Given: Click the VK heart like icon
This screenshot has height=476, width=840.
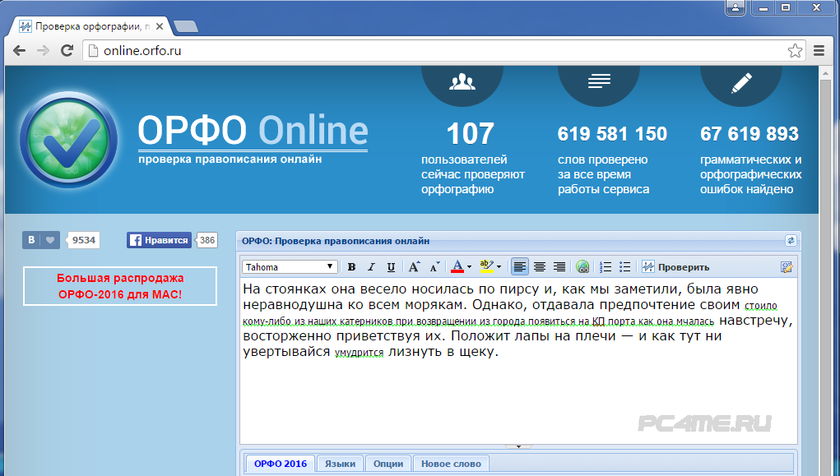Looking at the screenshot, I should pyautogui.click(x=50, y=240).
